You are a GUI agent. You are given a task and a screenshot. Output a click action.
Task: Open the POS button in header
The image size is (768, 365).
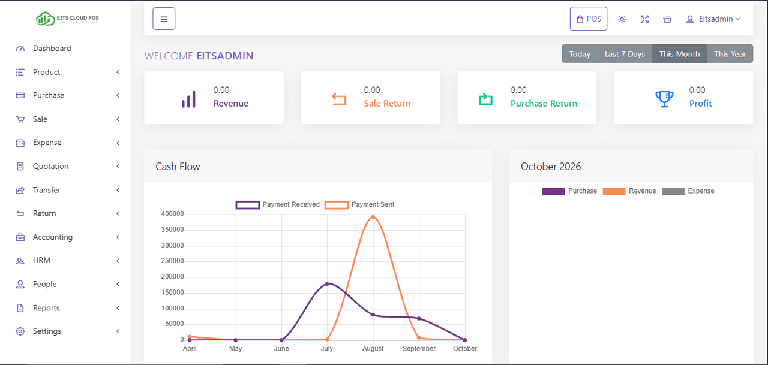click(x=589, y=19)
